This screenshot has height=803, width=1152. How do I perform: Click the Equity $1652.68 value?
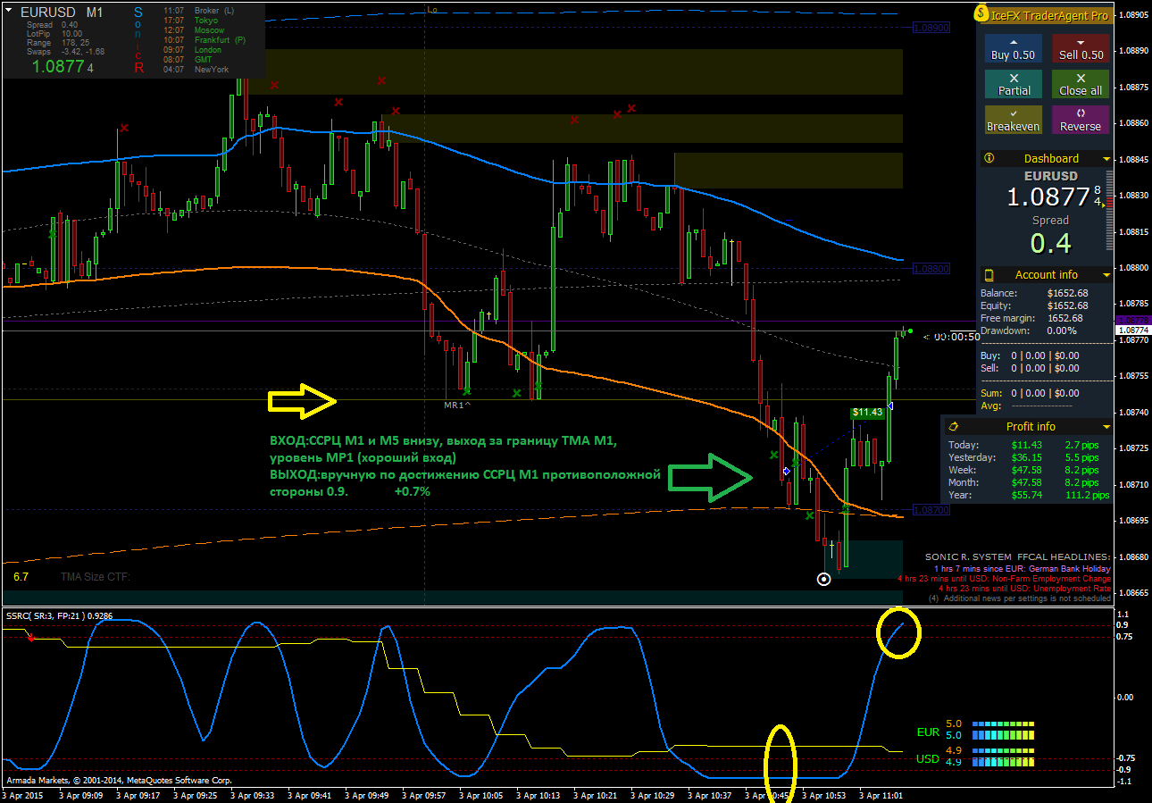pyautogui.click(x=1067, y=305)
